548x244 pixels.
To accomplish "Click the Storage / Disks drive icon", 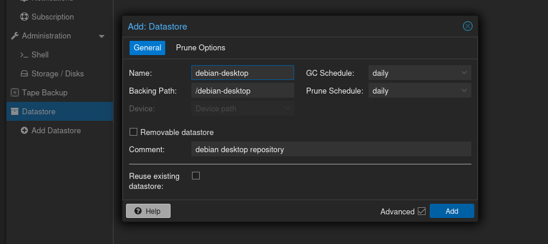I will point(24,74).
